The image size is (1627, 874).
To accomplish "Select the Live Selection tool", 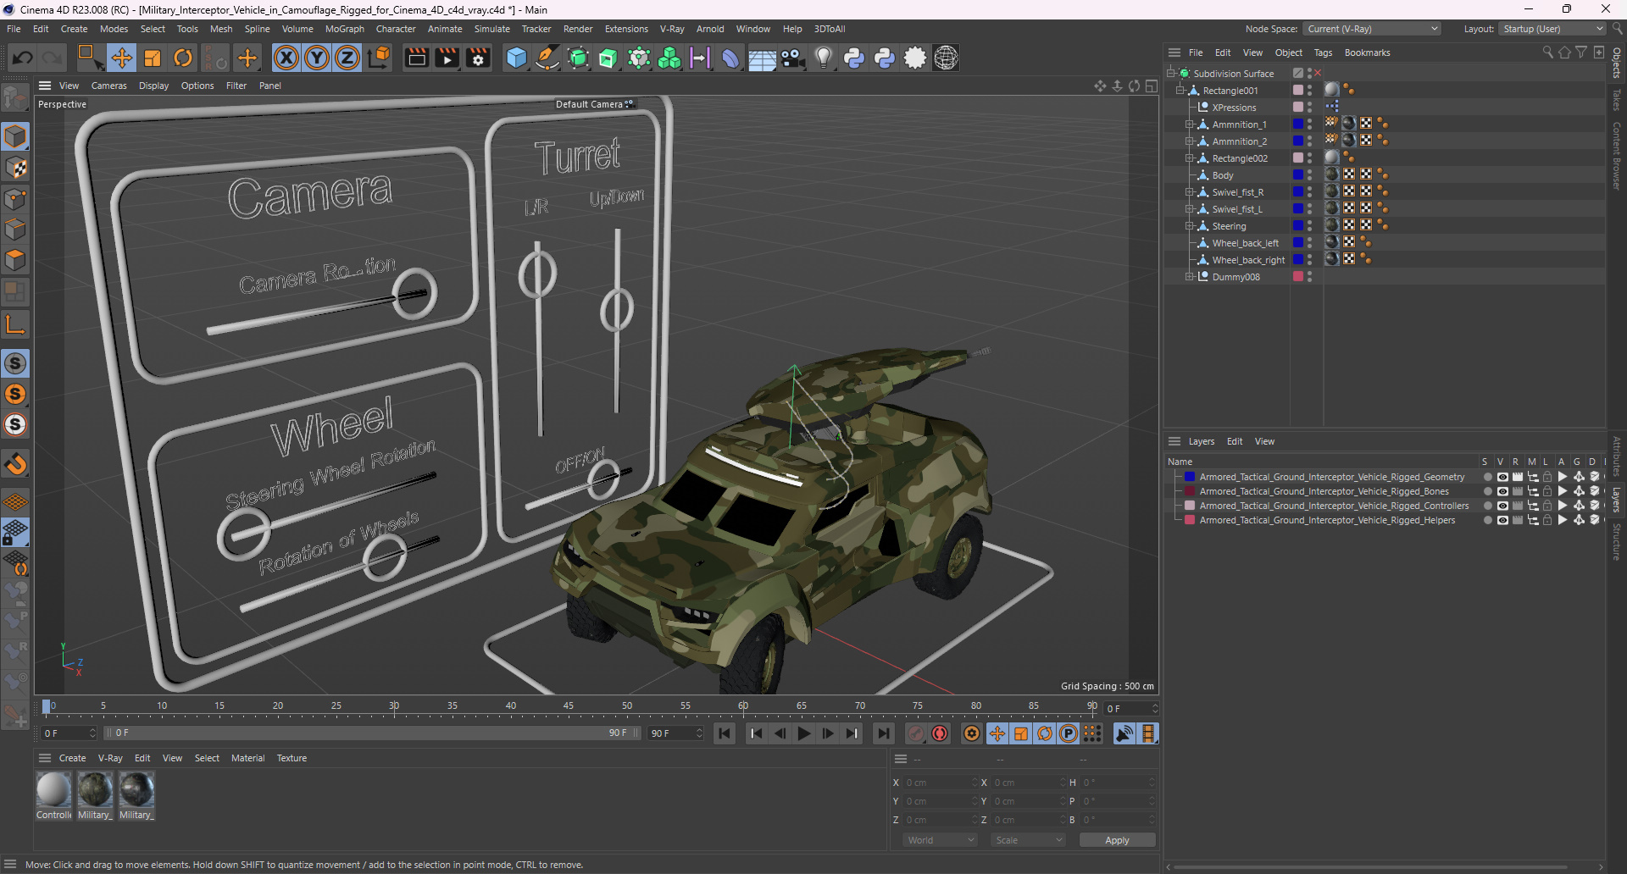I will point(89,58).
